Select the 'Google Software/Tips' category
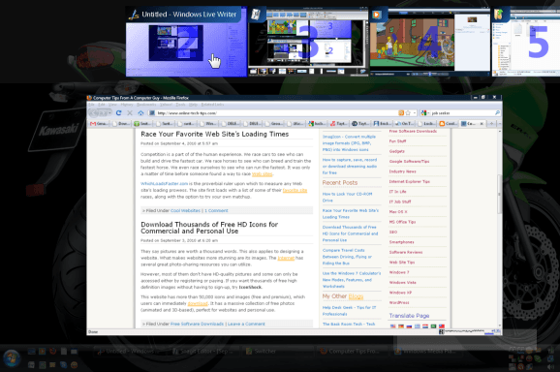This screenshot has height=372, width=560. (x=409, y=162)
